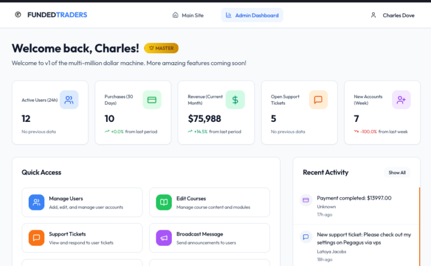The height and width of the screenshot is (266, 431).
Task: Open the Charles Dove account menu
Action: tap(393, 15)
